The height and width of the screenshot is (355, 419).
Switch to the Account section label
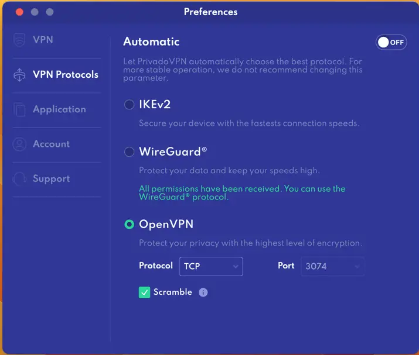click(x=52, y=144)
